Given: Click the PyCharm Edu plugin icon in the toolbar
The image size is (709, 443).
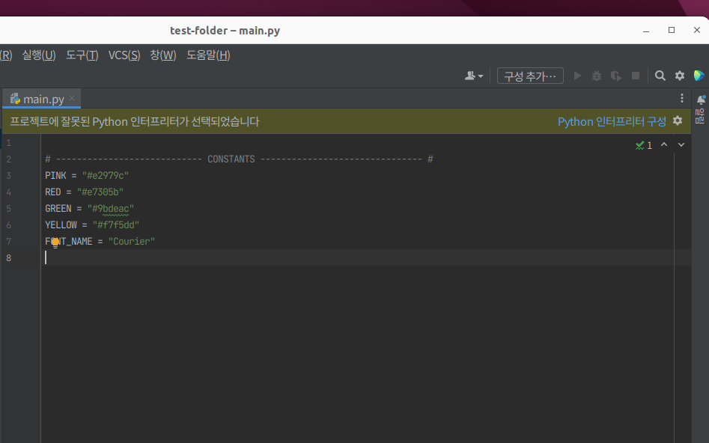Looking at the screenshot, I should (x=699, y=75).
